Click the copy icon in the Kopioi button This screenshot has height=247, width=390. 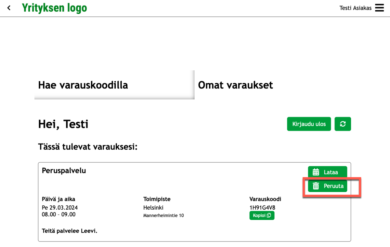pos(269,215)
